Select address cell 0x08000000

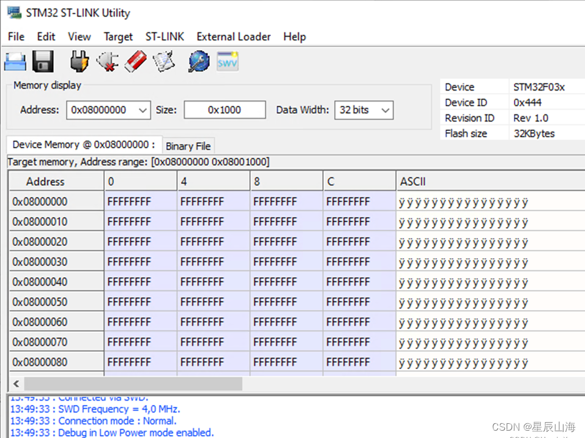(x=56, y=201)
